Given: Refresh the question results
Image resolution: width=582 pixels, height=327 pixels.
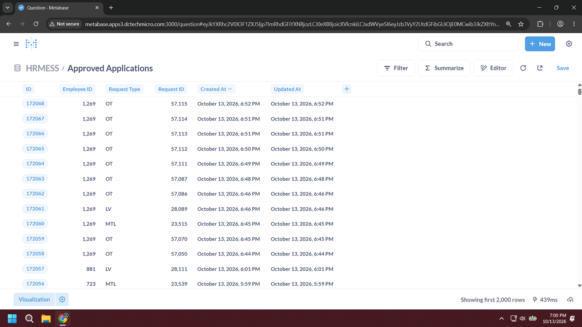Looking at the screenshot, I should tap(523, 68).
